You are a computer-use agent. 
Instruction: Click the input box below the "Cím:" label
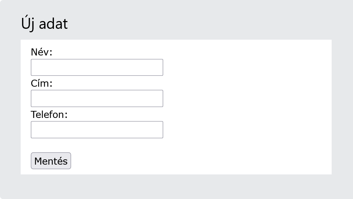click(97, 98)
